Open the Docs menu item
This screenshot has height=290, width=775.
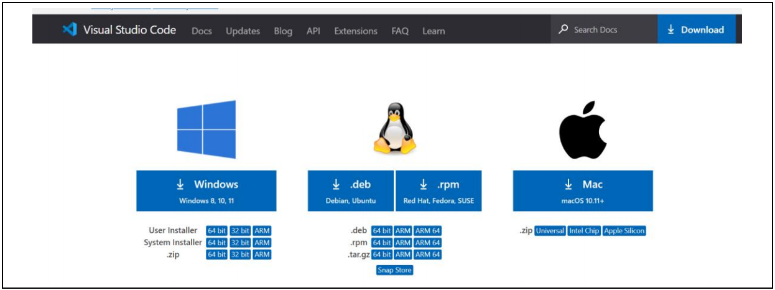(x=202, y=30)
